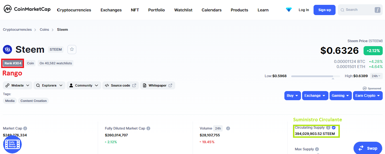Click the Coin badge
This screenshot has height=154, width=385.
(30, 63)
